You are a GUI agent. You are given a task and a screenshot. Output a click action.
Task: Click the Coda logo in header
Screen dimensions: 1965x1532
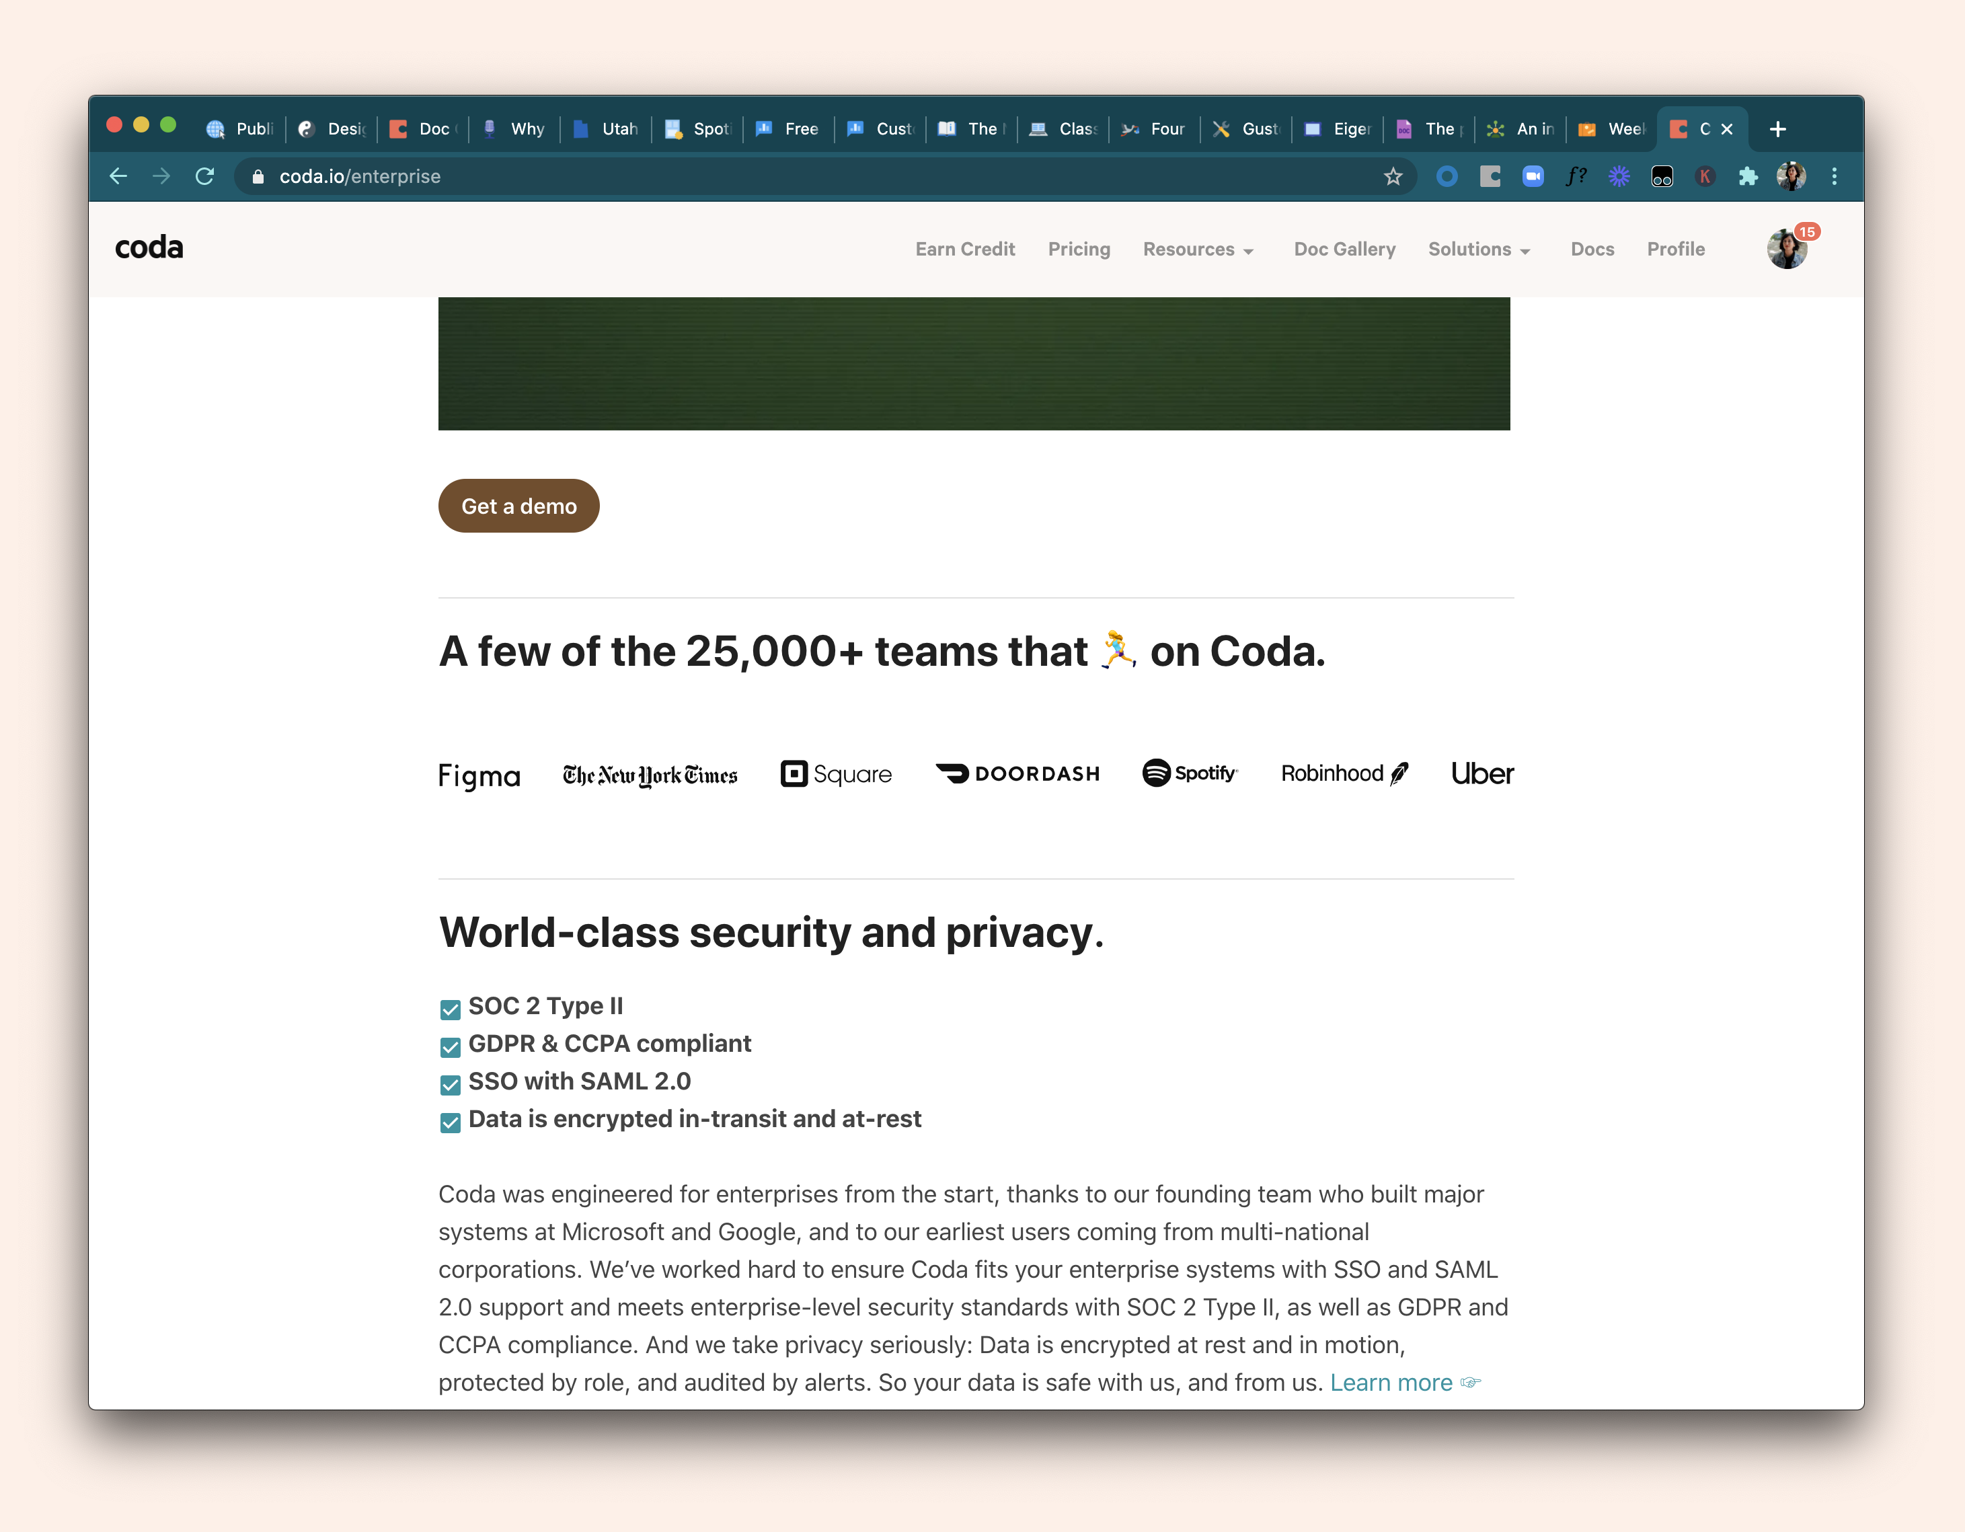point(149,247)
